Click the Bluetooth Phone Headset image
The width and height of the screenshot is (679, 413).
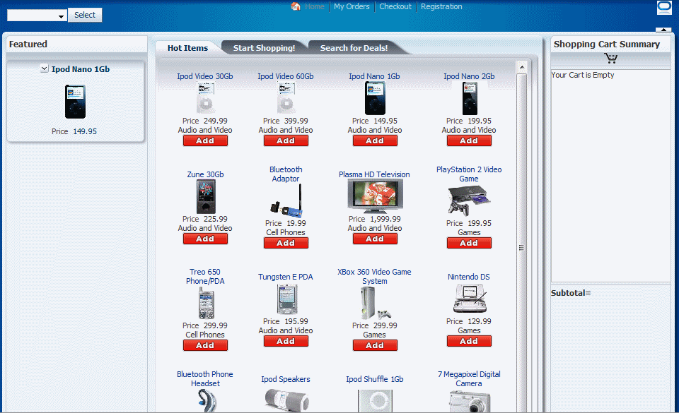(207, 400)
